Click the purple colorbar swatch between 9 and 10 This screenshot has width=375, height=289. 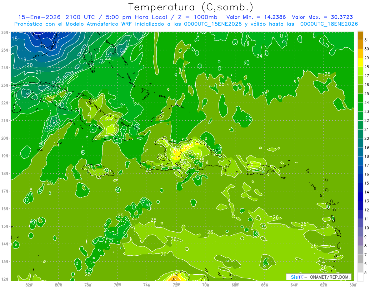(360, 232)
